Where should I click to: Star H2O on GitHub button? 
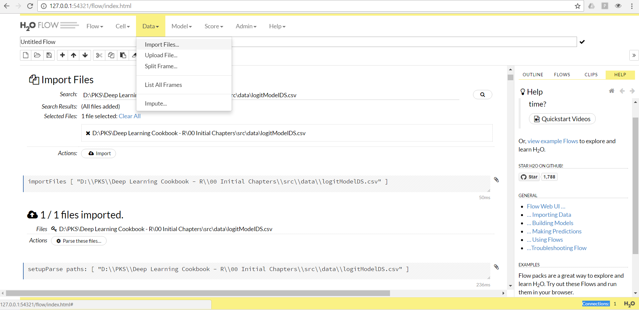[529, 177]
